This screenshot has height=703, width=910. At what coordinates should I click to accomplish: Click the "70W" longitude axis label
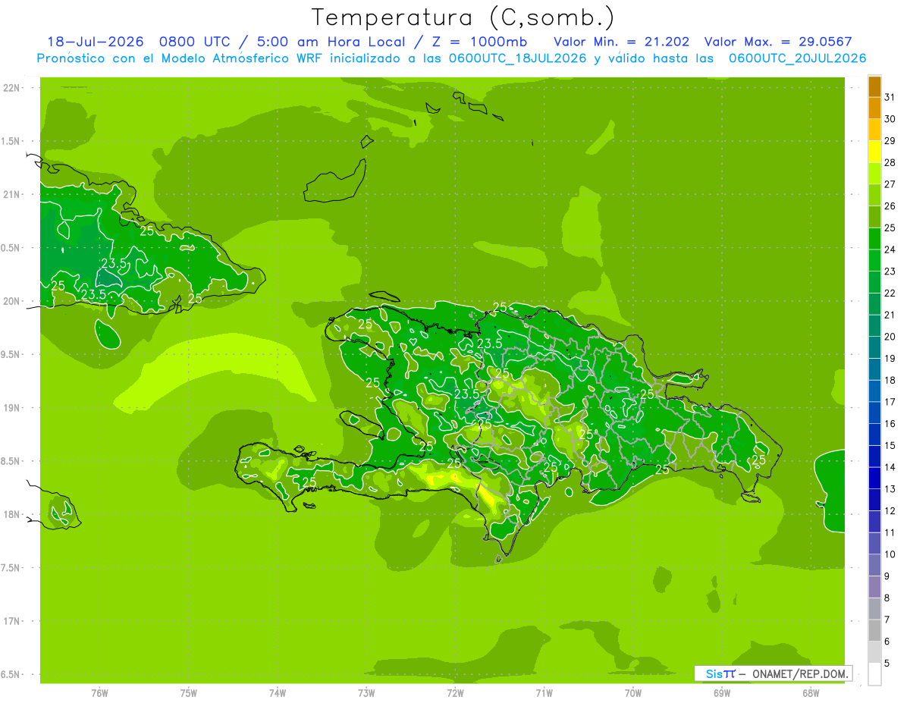tap(633, 693)
